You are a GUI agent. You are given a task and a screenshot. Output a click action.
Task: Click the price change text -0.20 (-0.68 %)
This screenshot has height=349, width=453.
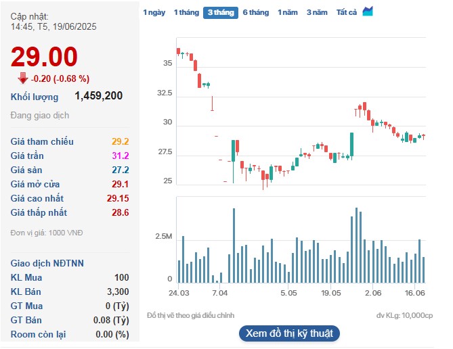[60, 78]
